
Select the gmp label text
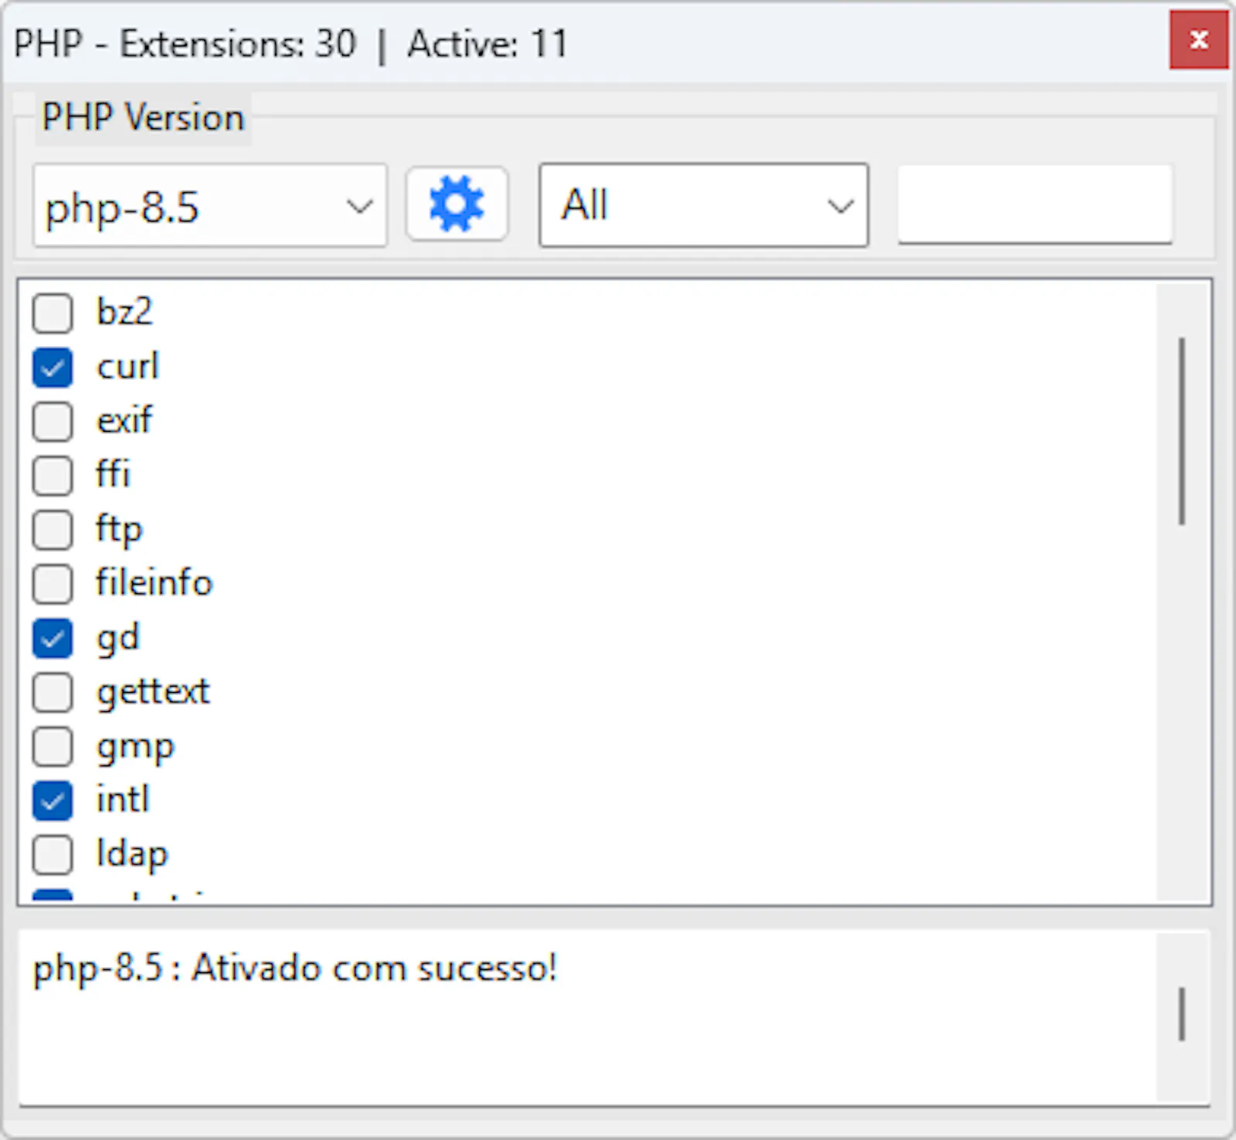click(135, 748)
